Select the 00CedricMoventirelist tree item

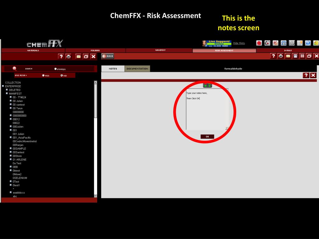(25, 141)
